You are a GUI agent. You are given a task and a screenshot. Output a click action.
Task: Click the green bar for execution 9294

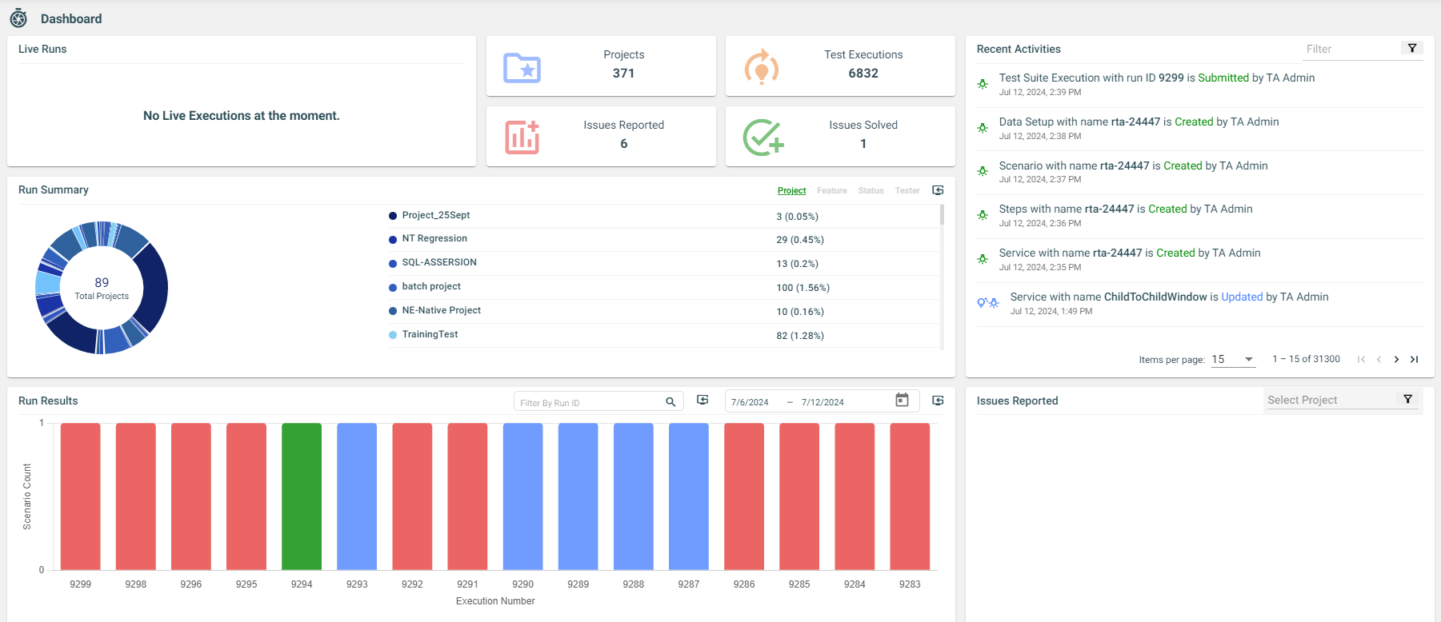302,496
